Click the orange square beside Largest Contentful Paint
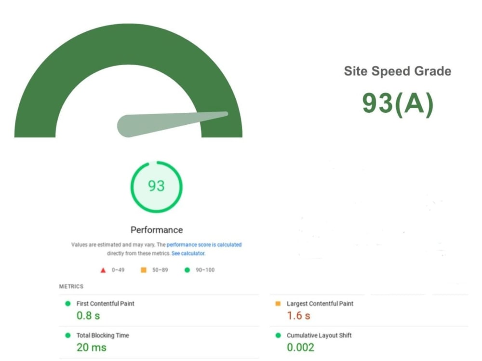Screen dimensions: 482x361 [x=278, y=304]
